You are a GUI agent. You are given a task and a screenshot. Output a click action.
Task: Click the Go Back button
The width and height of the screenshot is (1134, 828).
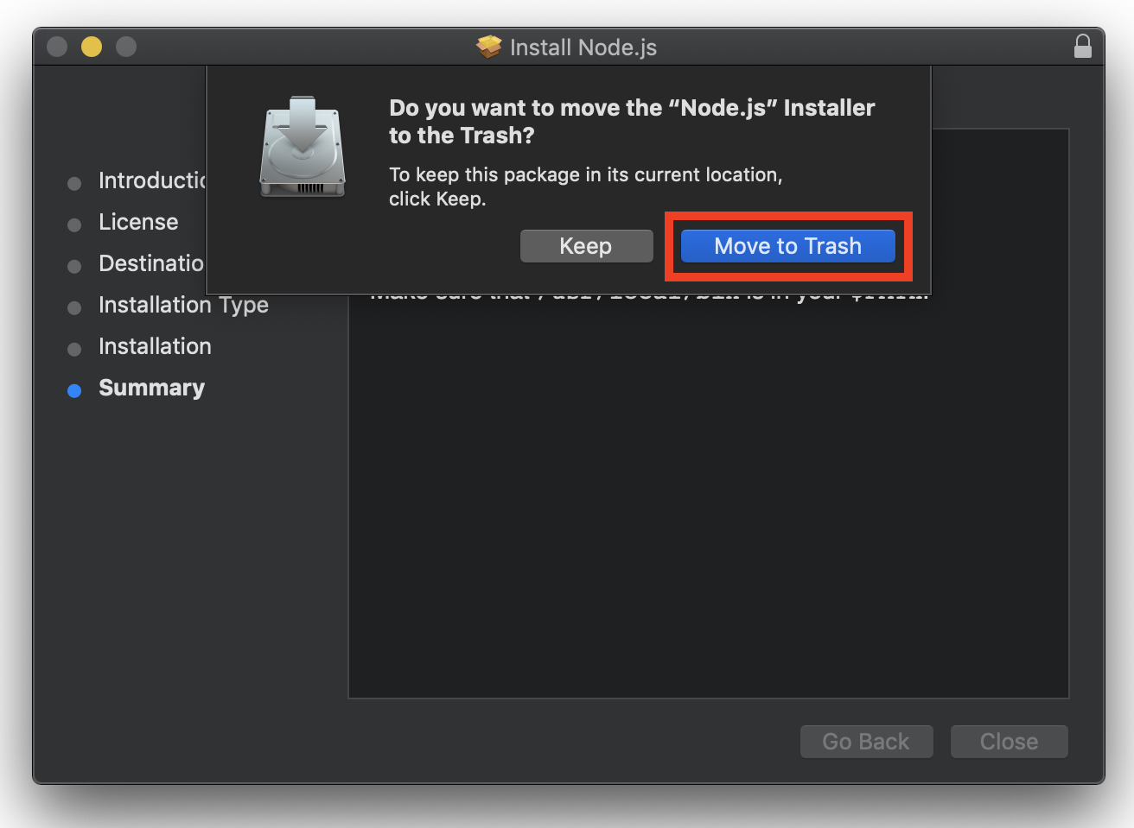866,741
